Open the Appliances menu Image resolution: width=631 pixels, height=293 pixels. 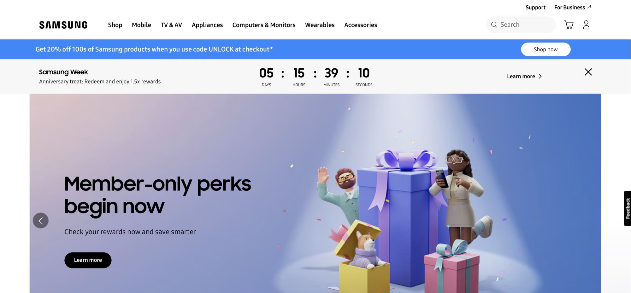(207, 25)
